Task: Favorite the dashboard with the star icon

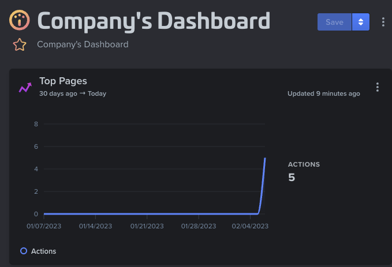Action: coord(20,45)
